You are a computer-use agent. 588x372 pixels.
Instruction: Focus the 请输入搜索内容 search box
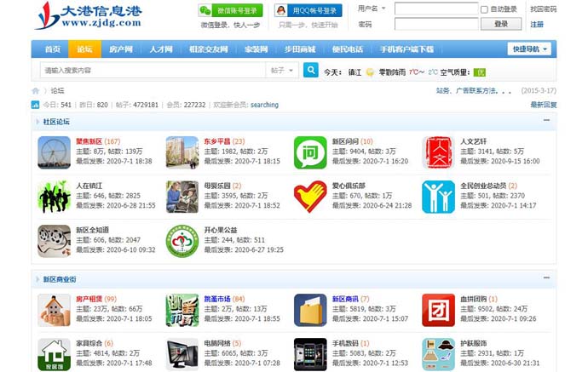click(x=153, y=70)
